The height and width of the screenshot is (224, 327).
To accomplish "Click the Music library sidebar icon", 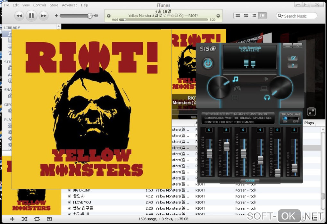I will [10, 34].
